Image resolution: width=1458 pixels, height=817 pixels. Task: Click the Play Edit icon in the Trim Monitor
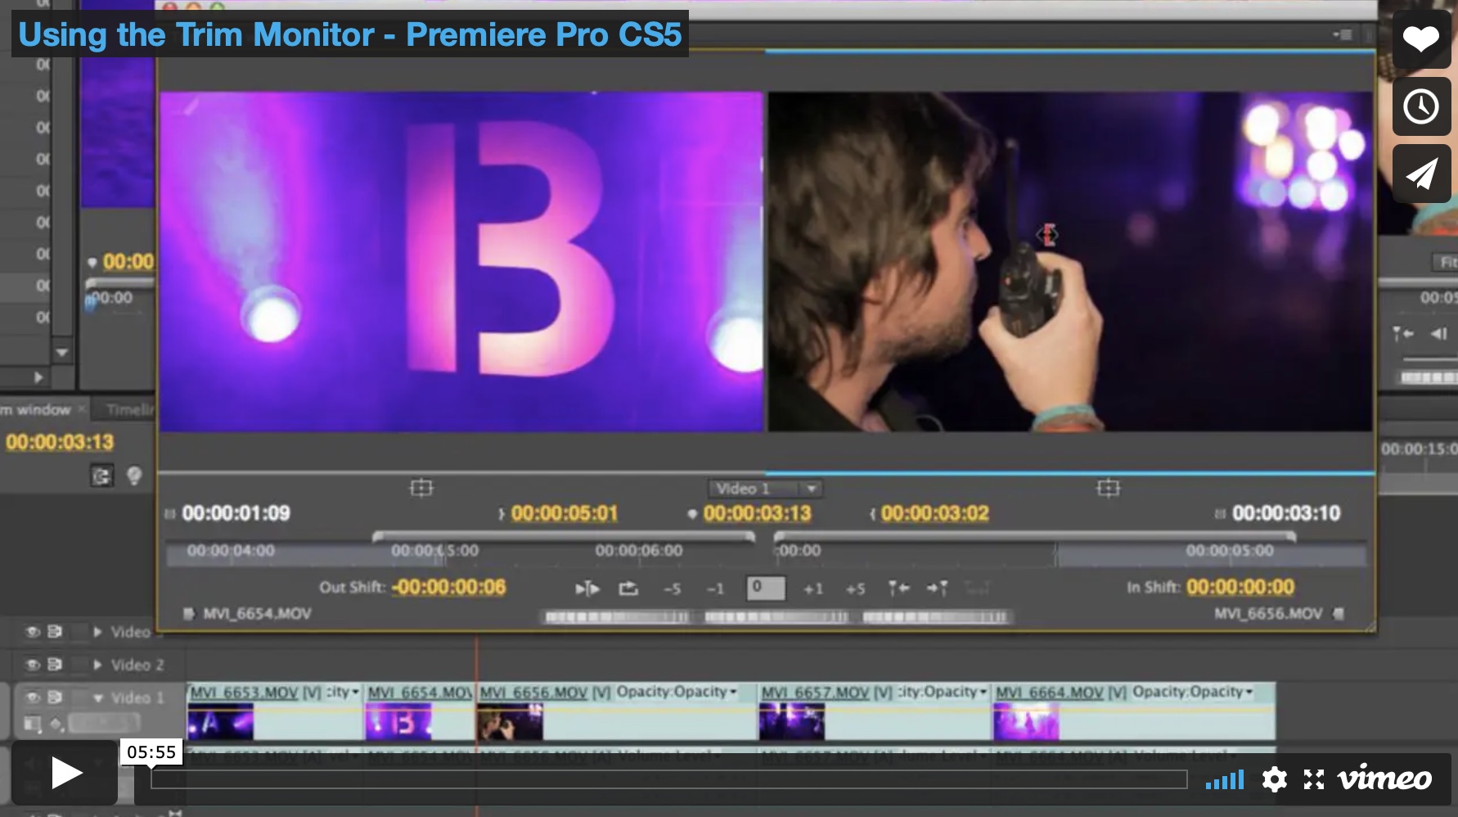[x=587, y=589]
